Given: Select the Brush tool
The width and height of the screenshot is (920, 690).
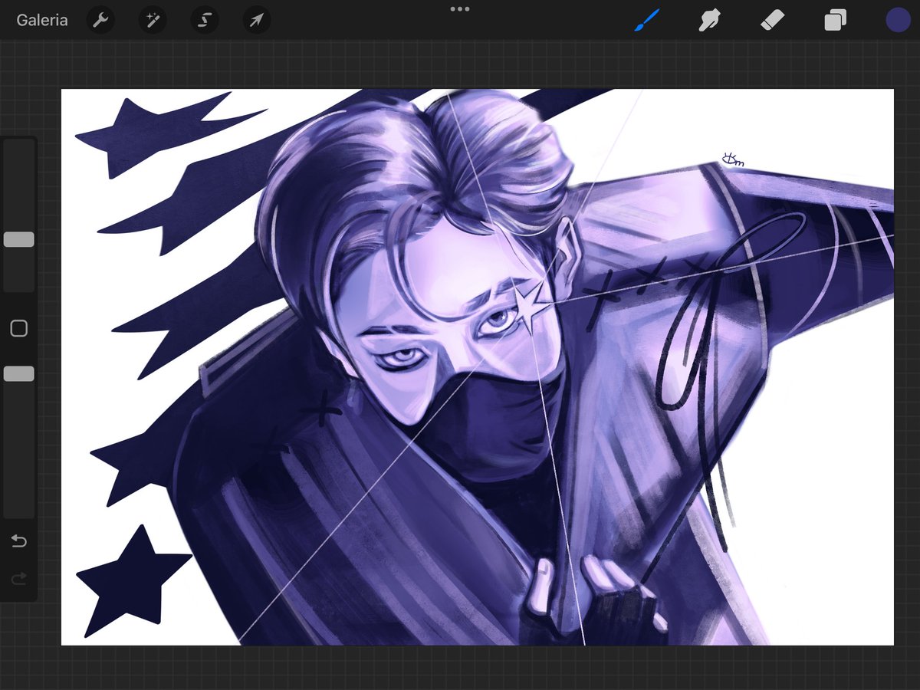Looking at the screenshot, I should pyautogui.click(x=646, y=20).
